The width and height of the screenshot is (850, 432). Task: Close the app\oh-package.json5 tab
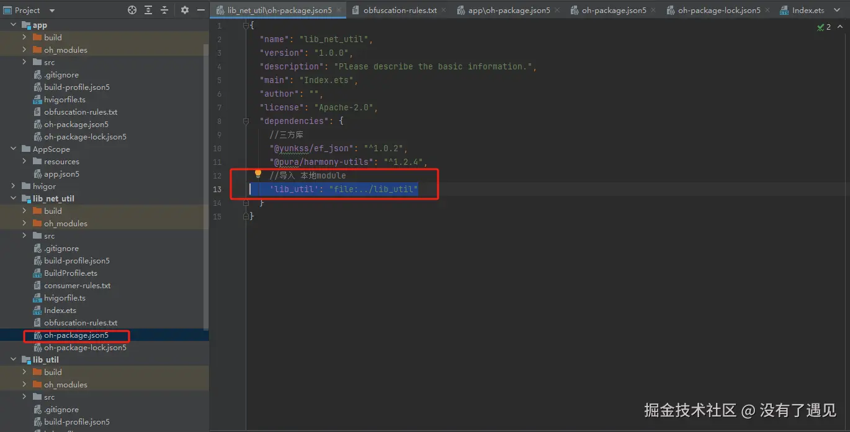pyautogui.click(x=556, y=11)
